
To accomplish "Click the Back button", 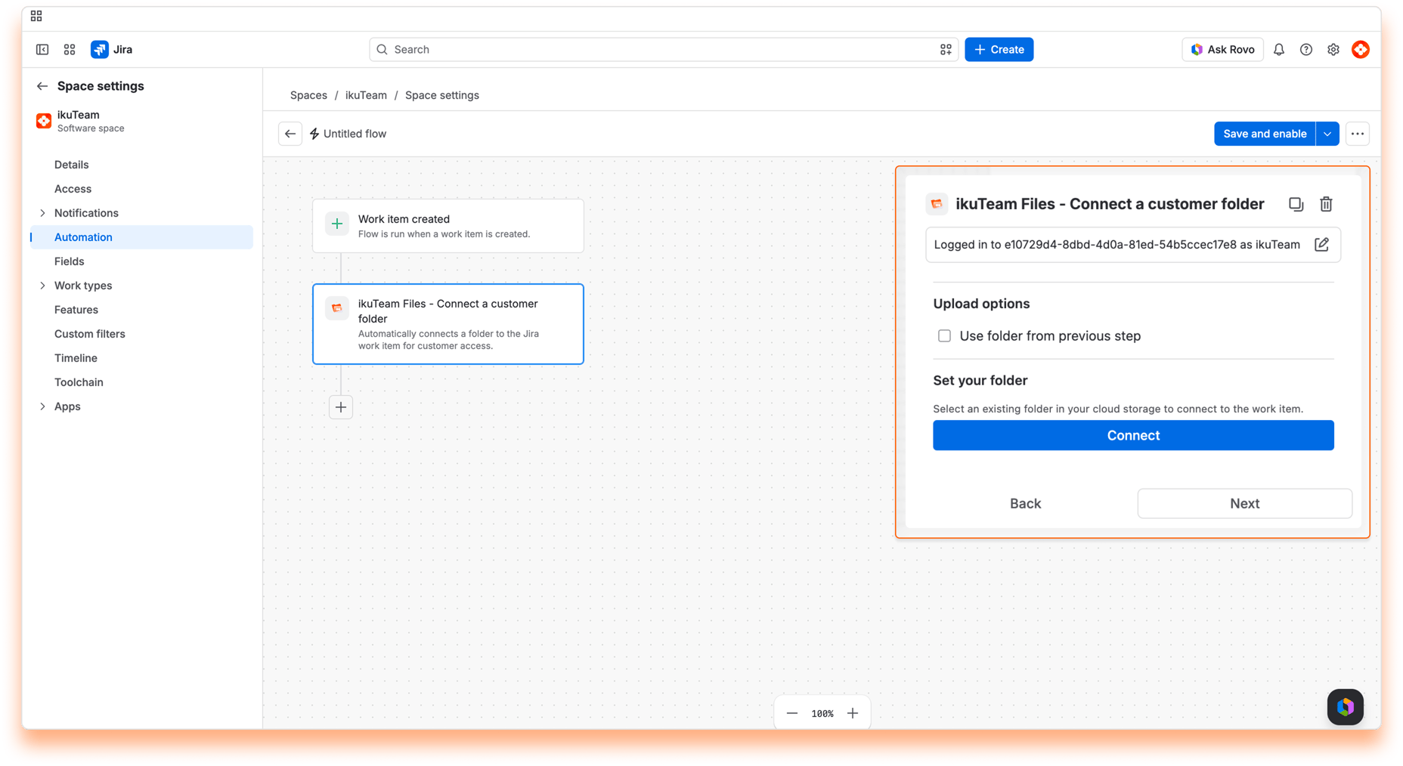I will (1025, 503).
